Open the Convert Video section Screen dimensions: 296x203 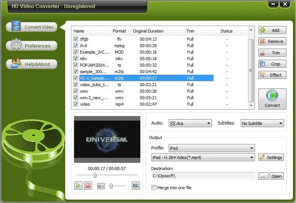[32, 27]
